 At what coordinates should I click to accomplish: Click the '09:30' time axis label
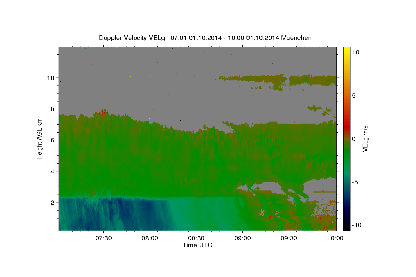pos(288,239)
